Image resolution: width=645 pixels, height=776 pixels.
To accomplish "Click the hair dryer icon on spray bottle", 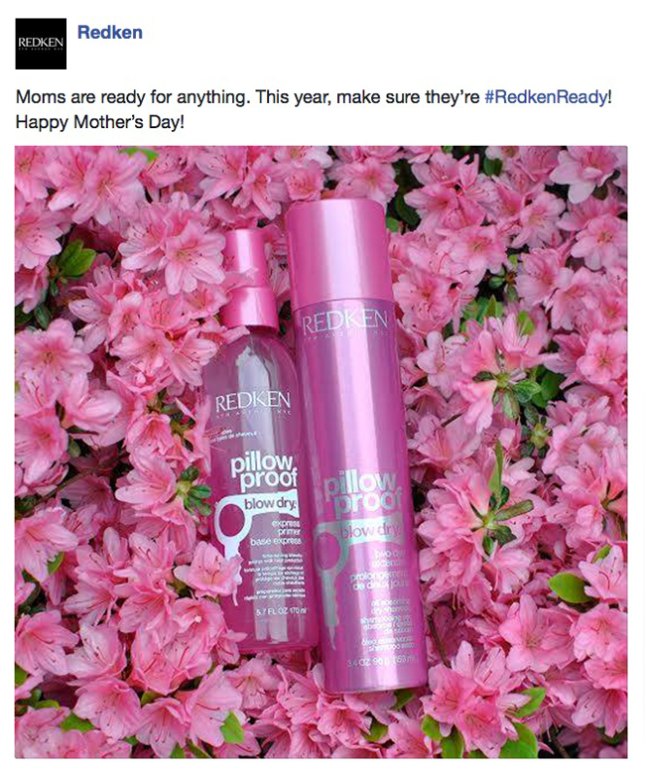I will point(230,526).
